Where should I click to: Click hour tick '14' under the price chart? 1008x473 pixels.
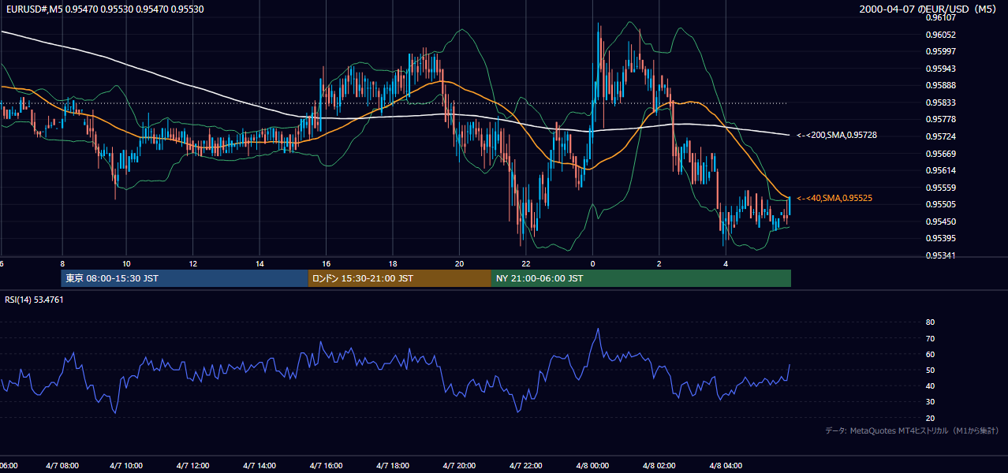click(x=259, y=263)
